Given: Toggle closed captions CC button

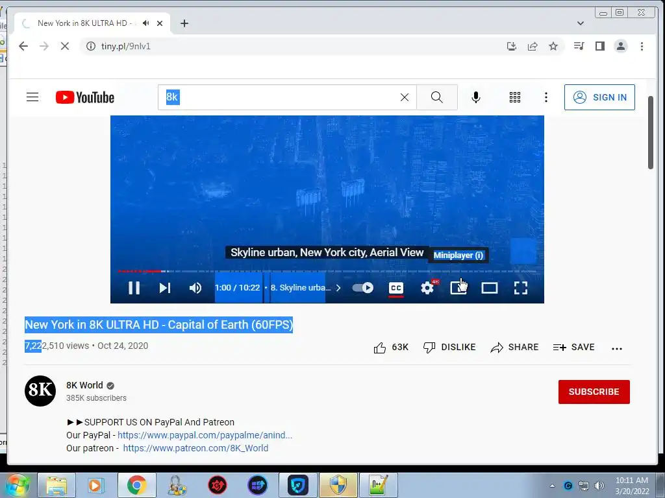Looking at the screenshot, I should [395, 288].
